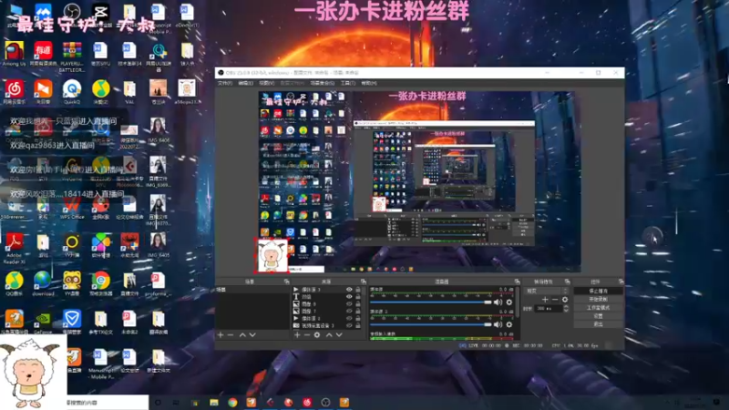Add a scene transition with plus
Viewport: 729px width, 410px height.
pyautogui.click(x=545, y=300)
